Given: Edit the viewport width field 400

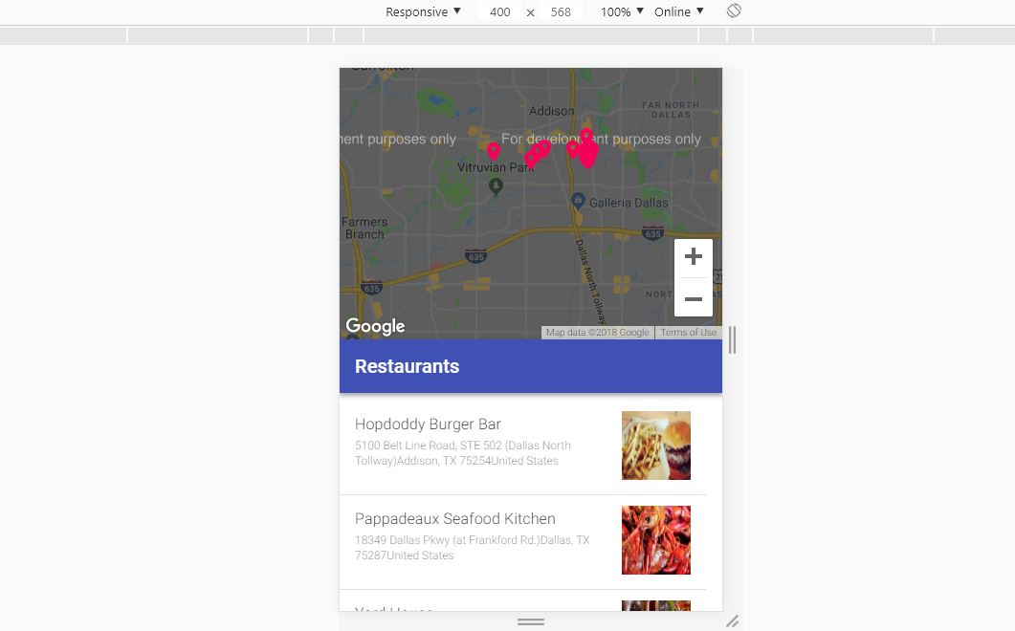Looking at the screenshot, I should pyautogui.click(x=499, y=11).
